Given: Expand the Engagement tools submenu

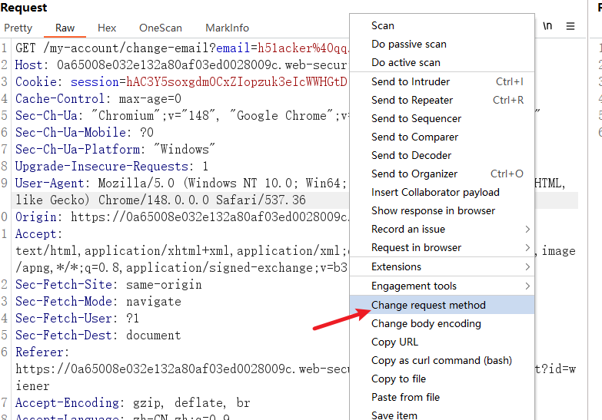Looking at the screenshot, I should [442, 286].
